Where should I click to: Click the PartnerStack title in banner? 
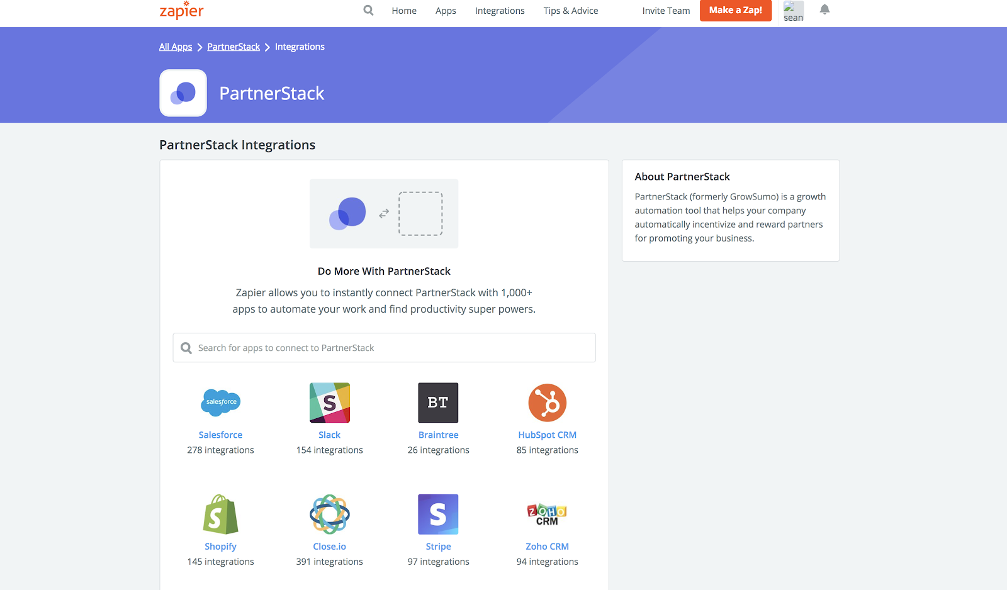pos(272,93)
